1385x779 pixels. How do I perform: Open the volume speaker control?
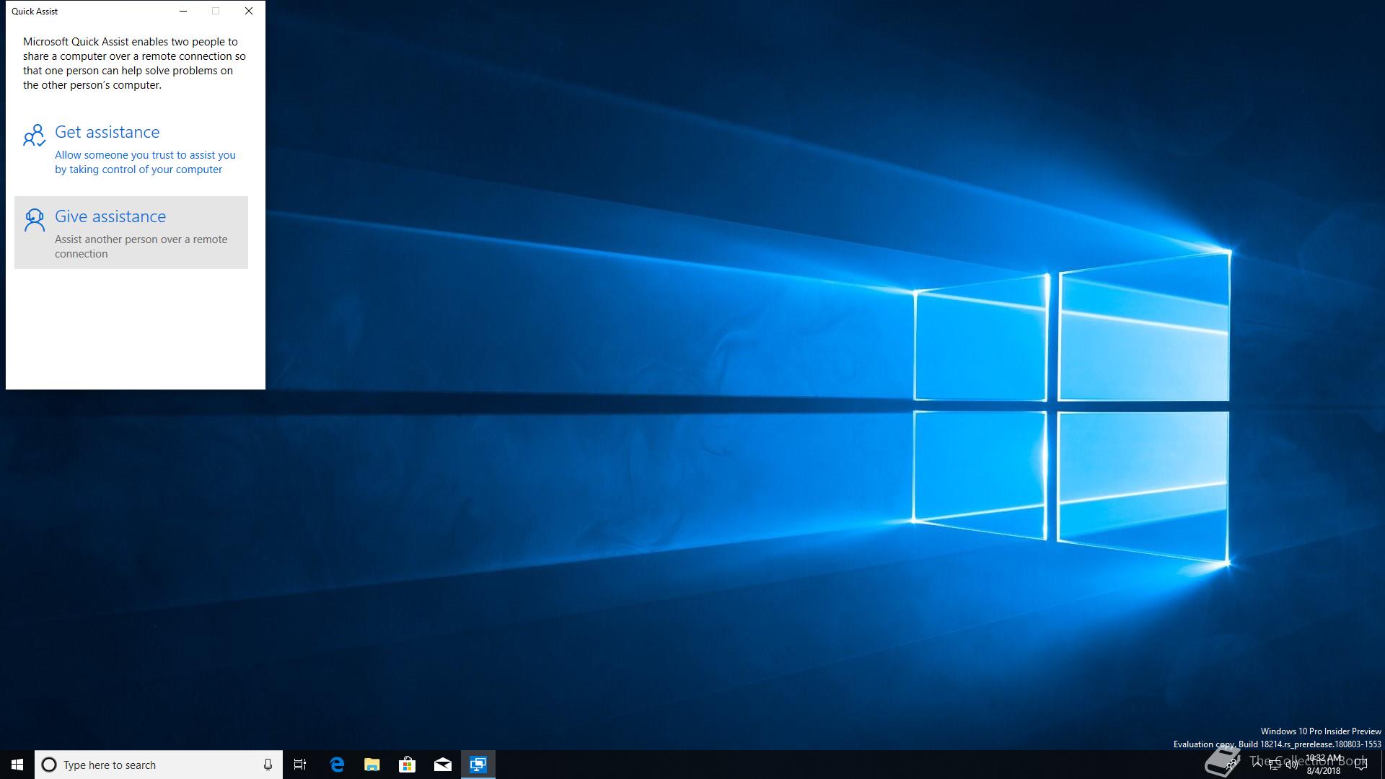pos(1292,765)
